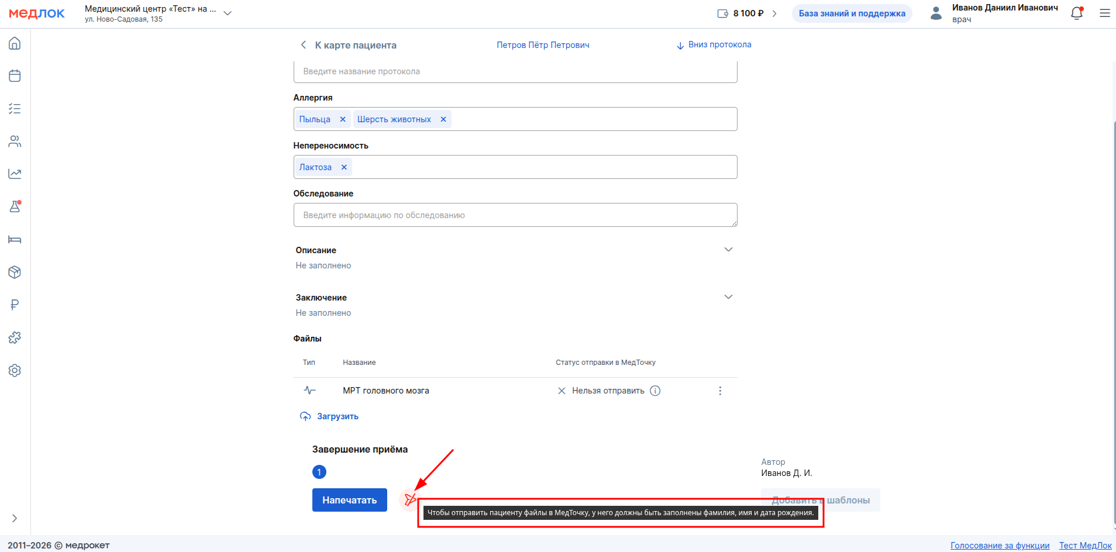Open the home icon in sidebar
1116x552 pixels.
pyautogui.click(x=15, y=44)
